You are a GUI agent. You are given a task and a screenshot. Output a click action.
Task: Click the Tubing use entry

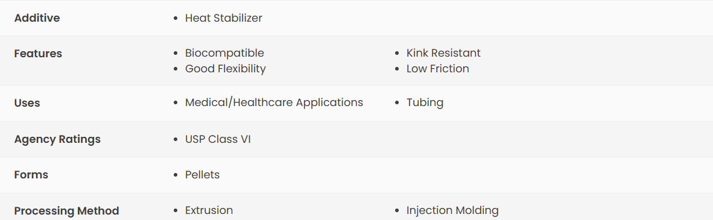pos(425,102)
